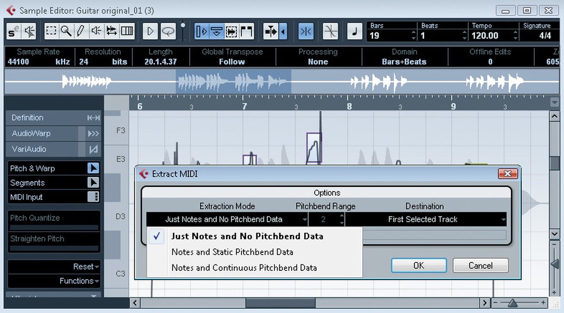Toggle the Auto-Scroll button
The image size is (564, 313).
click(x=271, y=32)
